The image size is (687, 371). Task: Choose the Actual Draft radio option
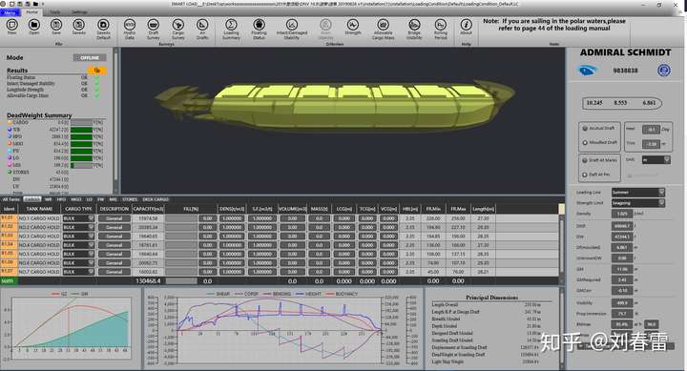click(585, 129)
